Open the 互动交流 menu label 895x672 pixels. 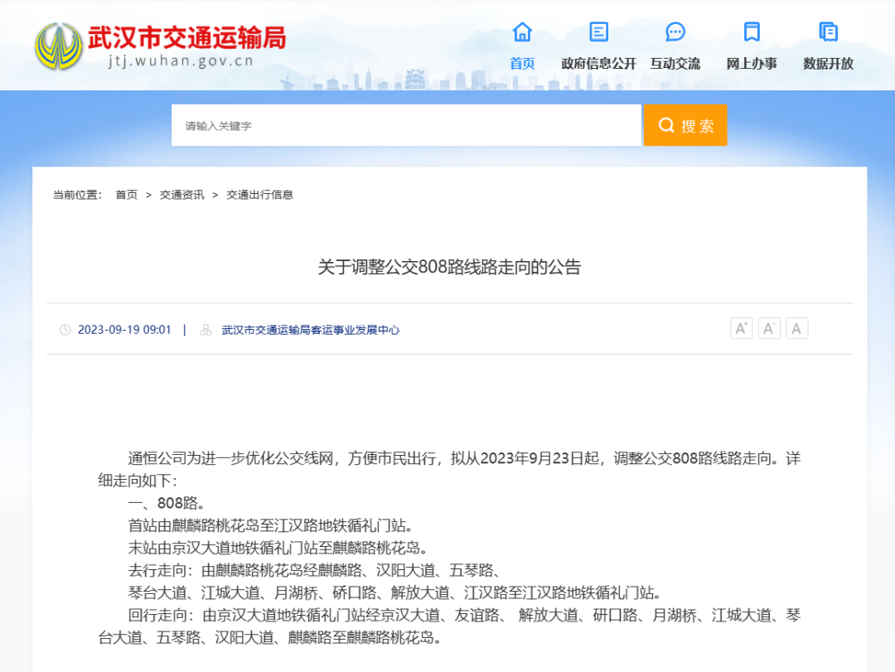coord(675,64)
